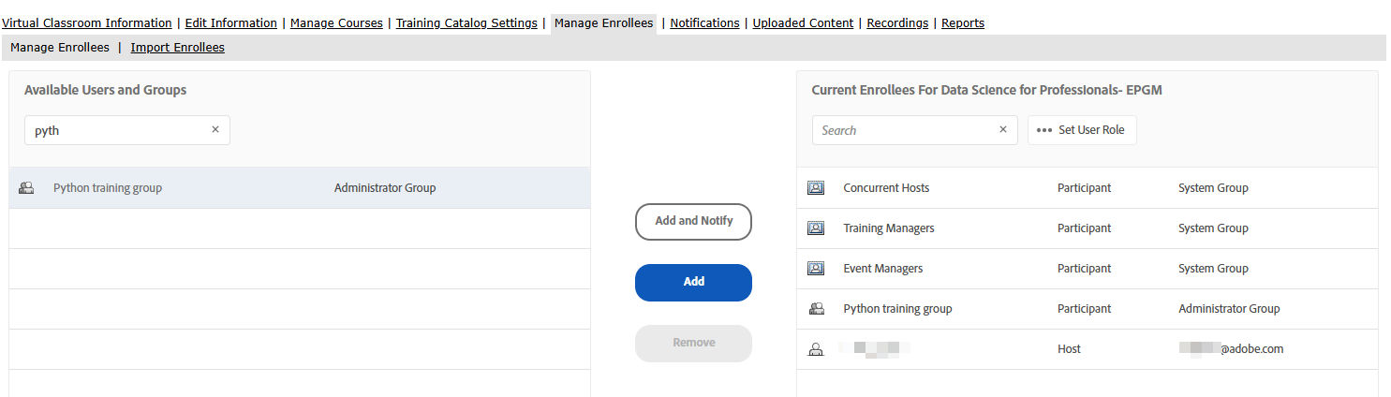Viewport: 1391px width, 397px height.
Task: Click the Python training group icon in available list
Action: pos(26,188)
